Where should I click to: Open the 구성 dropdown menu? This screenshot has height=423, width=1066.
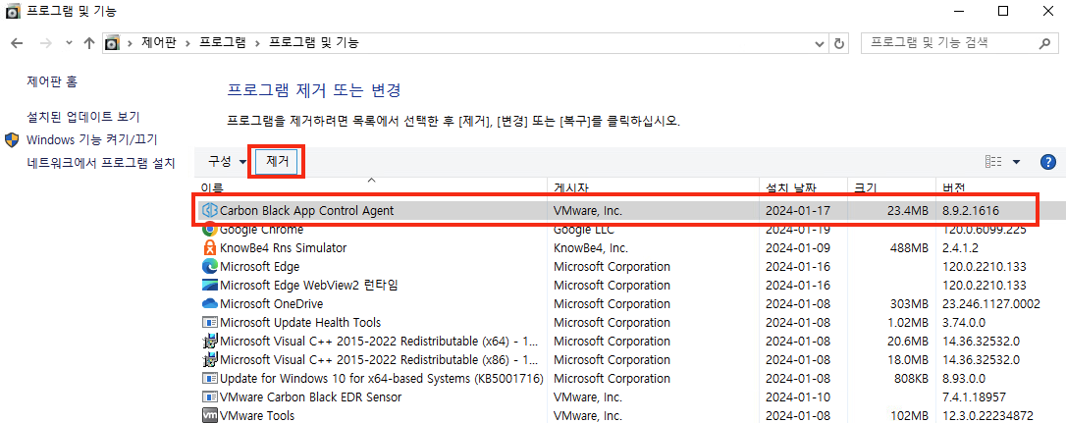tap(227, 162)
